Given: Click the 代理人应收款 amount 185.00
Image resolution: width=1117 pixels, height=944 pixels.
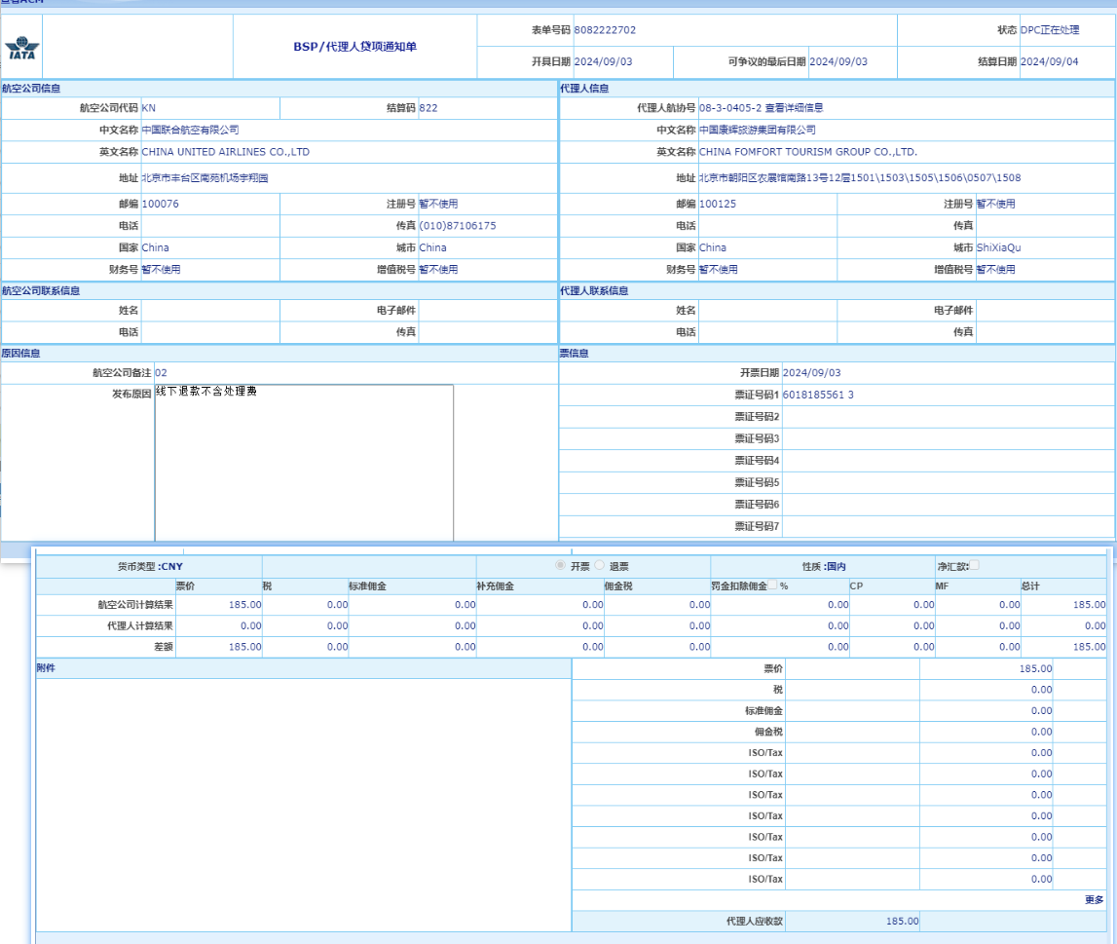Looking at the screenshot, I should [902, 921].
